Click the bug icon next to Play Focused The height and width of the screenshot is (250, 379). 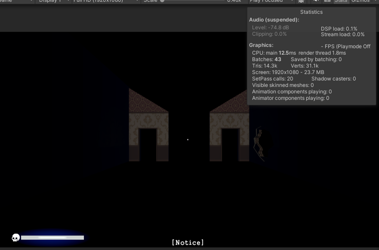[301, 1]
